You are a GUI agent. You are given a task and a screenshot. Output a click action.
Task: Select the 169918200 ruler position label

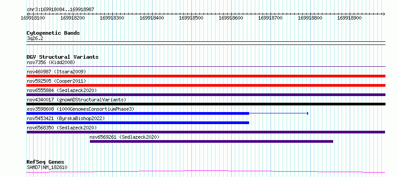tap(72, 18)
